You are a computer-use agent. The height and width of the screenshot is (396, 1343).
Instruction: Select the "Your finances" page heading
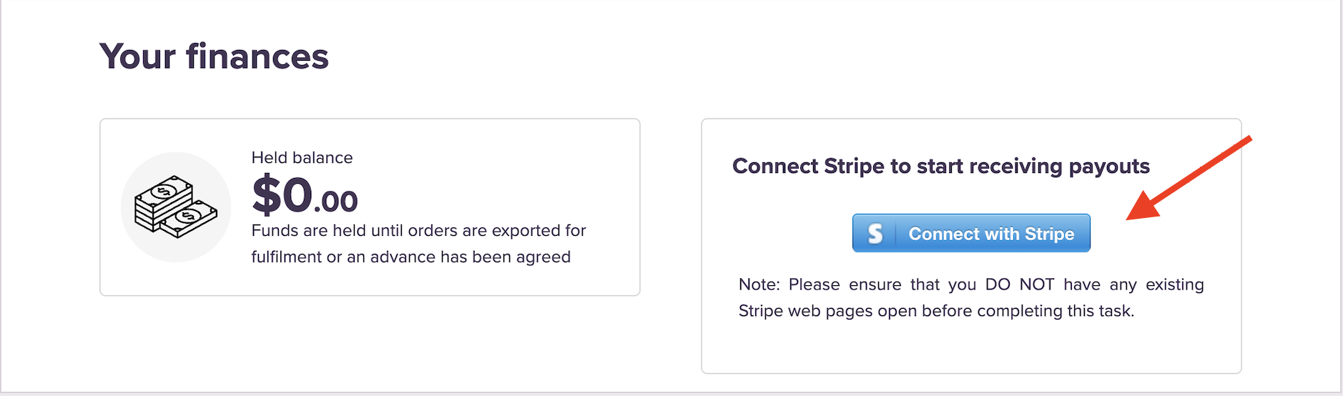(x=214, y=56)
